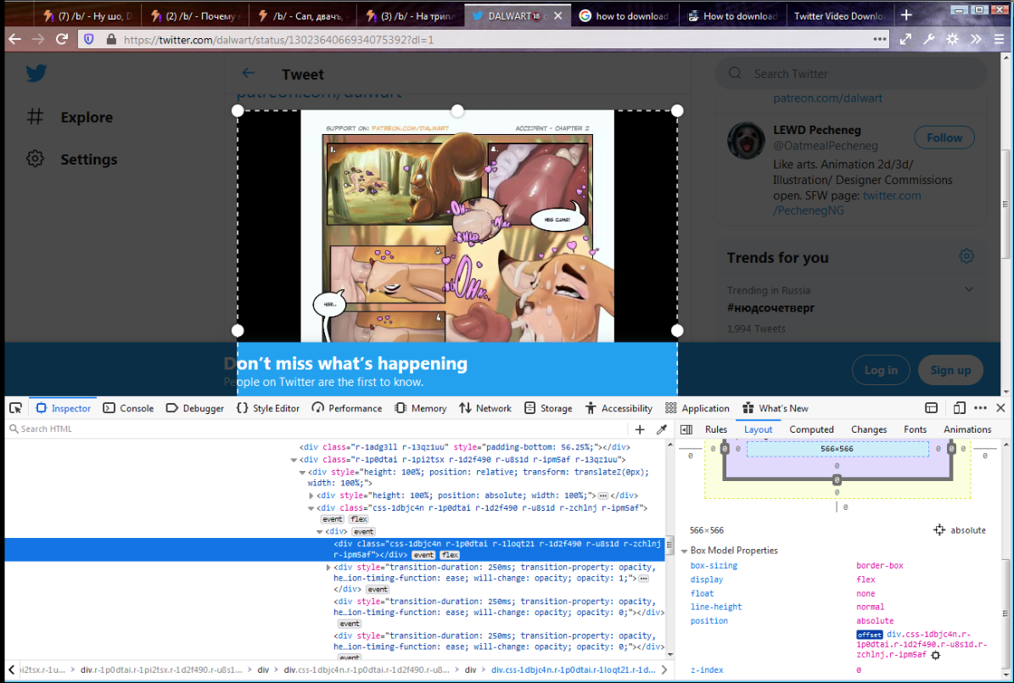Open the Animations sidebar tab
The width and height of the screenshot is (1014, 683).
[x=966, y=429]
